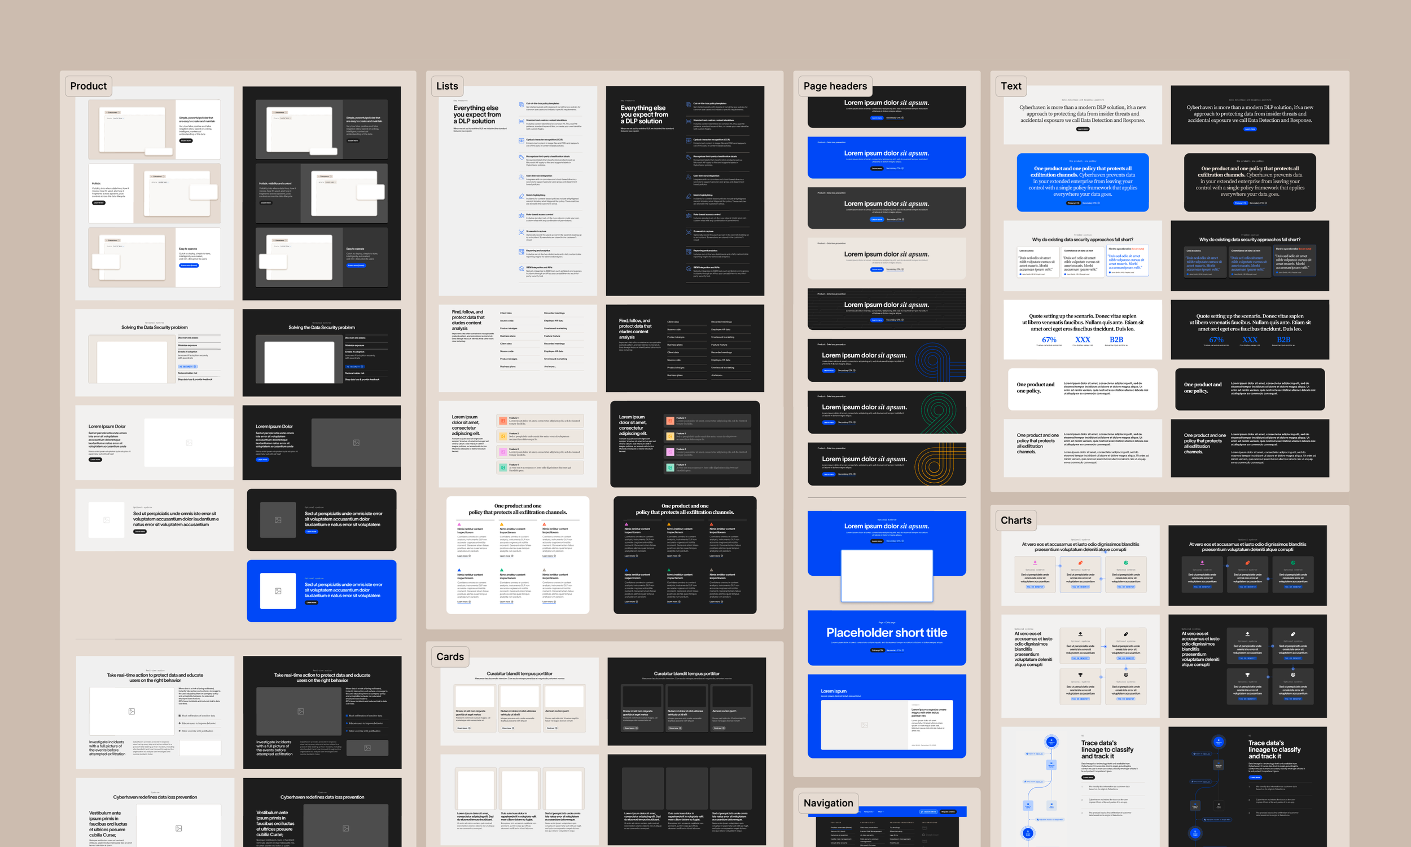Click trophy icon in dark Charts grid
Screen dimensions: 1411x847
tap(1247, 674)
